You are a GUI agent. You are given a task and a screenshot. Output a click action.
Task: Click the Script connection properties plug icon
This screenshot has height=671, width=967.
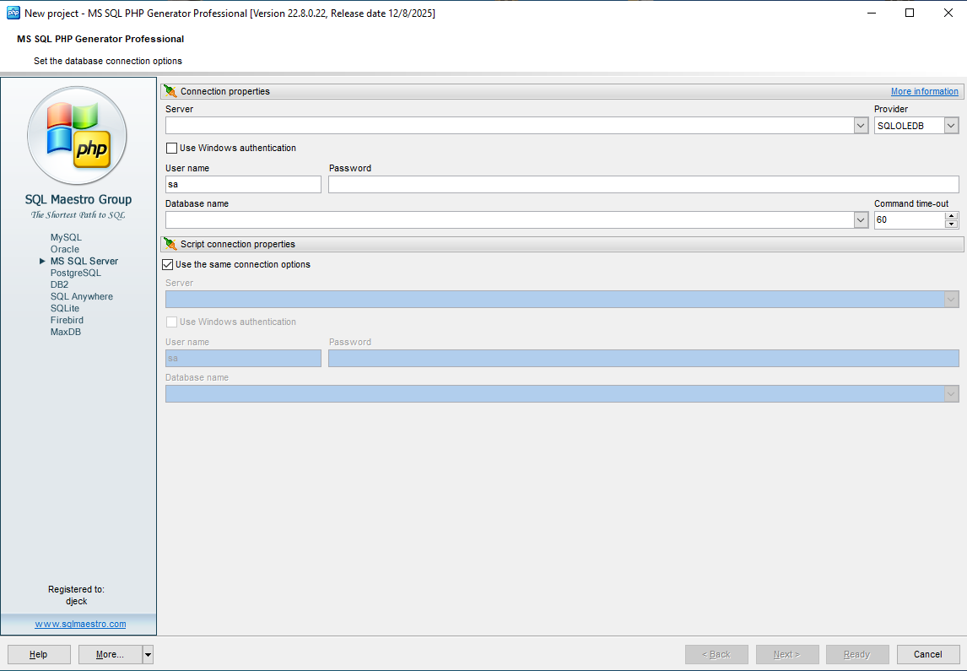coord(170,244)
